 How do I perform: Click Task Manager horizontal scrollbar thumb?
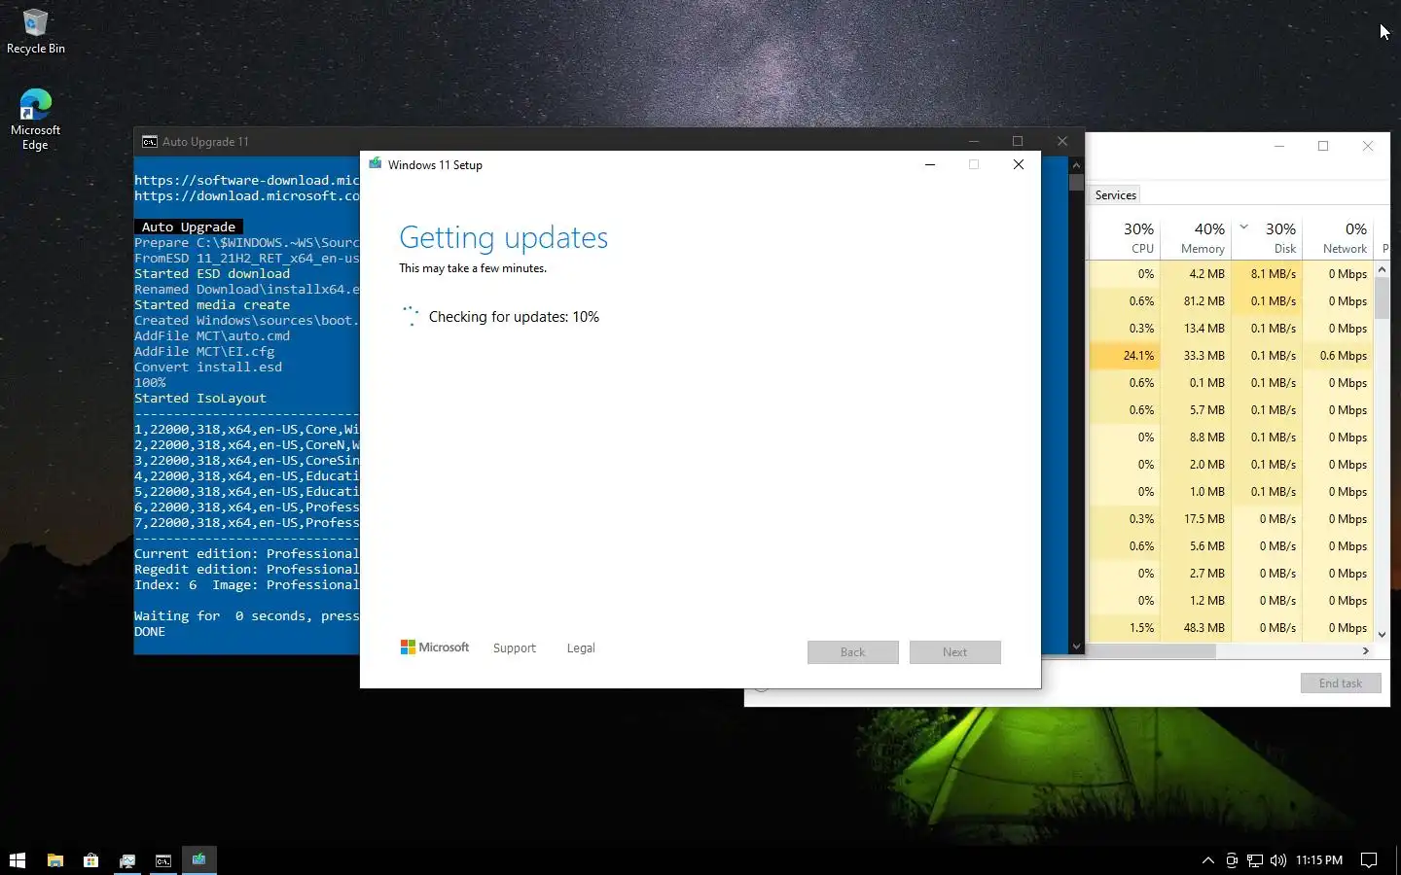tap(1151, 651)
